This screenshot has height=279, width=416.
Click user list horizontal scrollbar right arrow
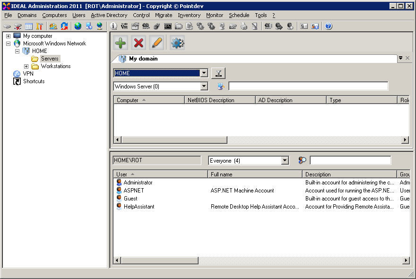pos(406,261)
